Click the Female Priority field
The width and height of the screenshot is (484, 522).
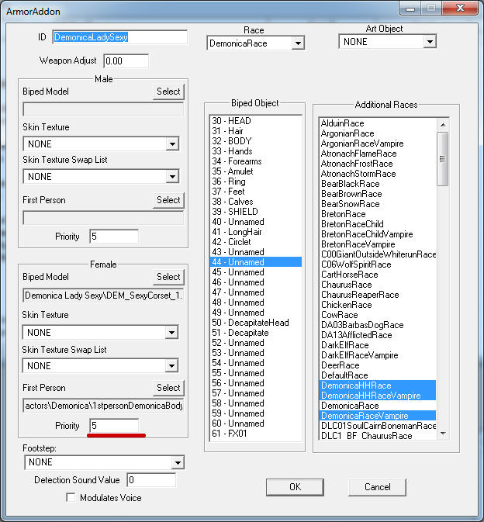pos(114,426)
